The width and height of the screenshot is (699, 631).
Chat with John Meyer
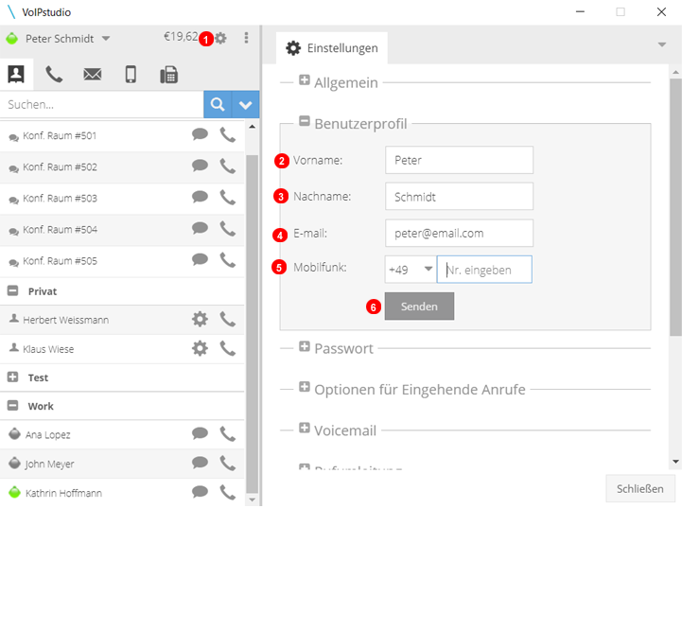tap(200, 463)
